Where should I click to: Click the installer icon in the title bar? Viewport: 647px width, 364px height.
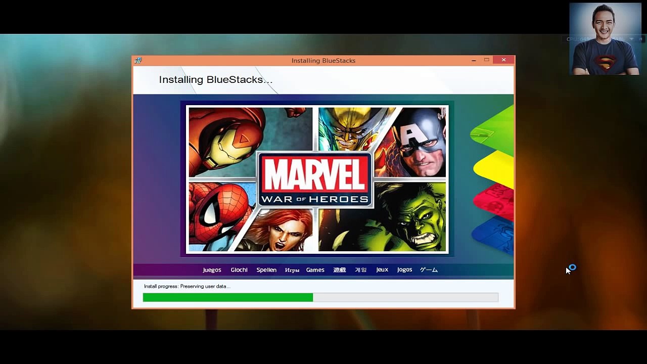(x=138, y=60)
